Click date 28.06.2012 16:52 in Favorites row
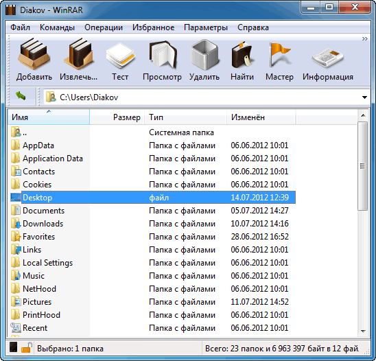The width and height of the screenshot is (376, 361). pos(259,237)
